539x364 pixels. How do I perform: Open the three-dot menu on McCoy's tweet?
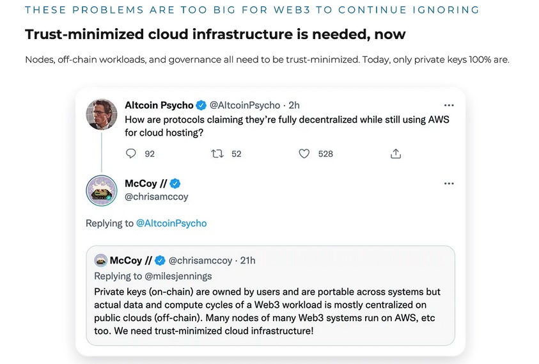click(x=449, y=184)
